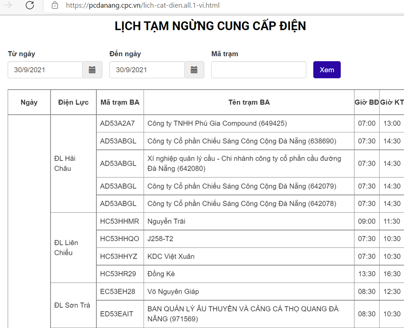Click end time 16:30 for Đồng Kè
The width and height of the screenshot is (404, 328).
[392, 274]
